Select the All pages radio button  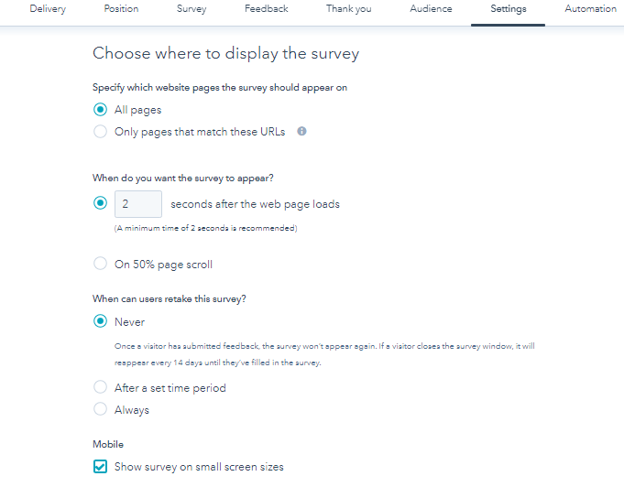point(100,109)
